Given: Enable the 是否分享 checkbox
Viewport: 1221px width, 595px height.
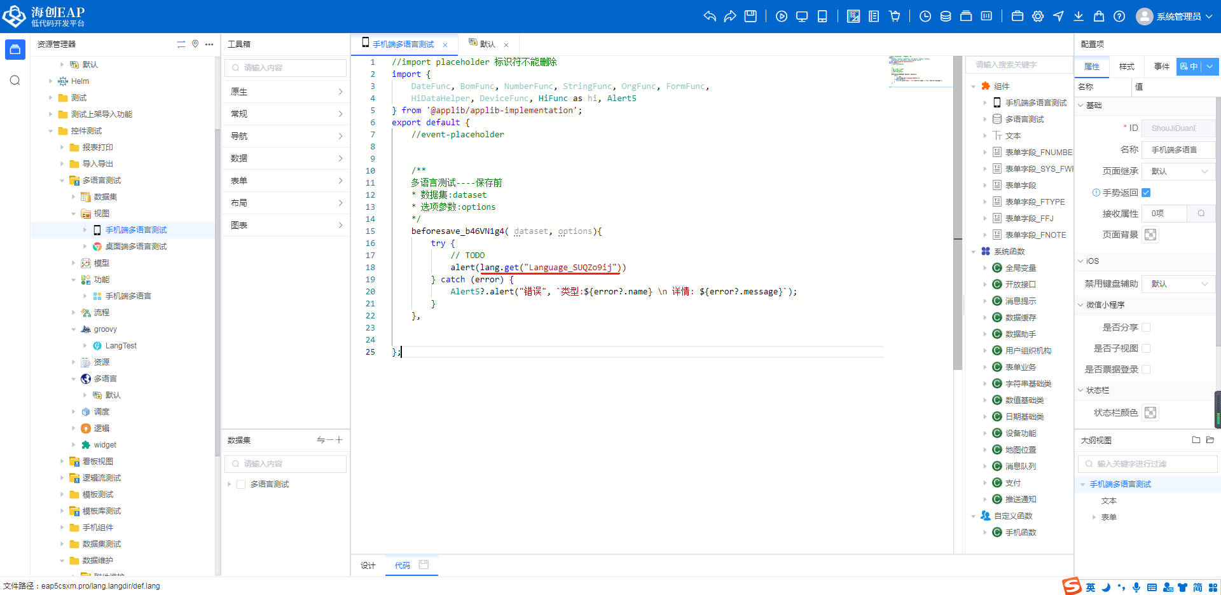Looking at the screenshot, I should coord(1146,327).
